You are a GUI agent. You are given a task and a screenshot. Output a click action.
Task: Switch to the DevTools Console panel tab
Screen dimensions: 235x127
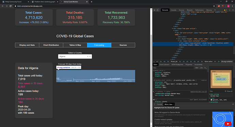[x=173, y=10]
